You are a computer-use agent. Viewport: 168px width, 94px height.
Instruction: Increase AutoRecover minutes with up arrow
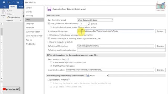click(88, 23)
